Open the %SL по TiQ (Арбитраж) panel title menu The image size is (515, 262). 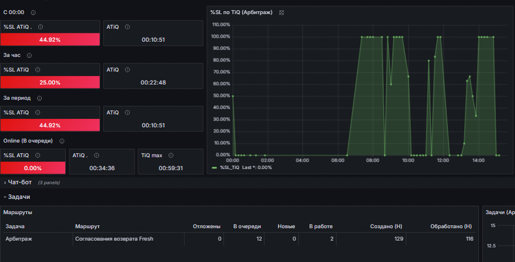(241, 12)
